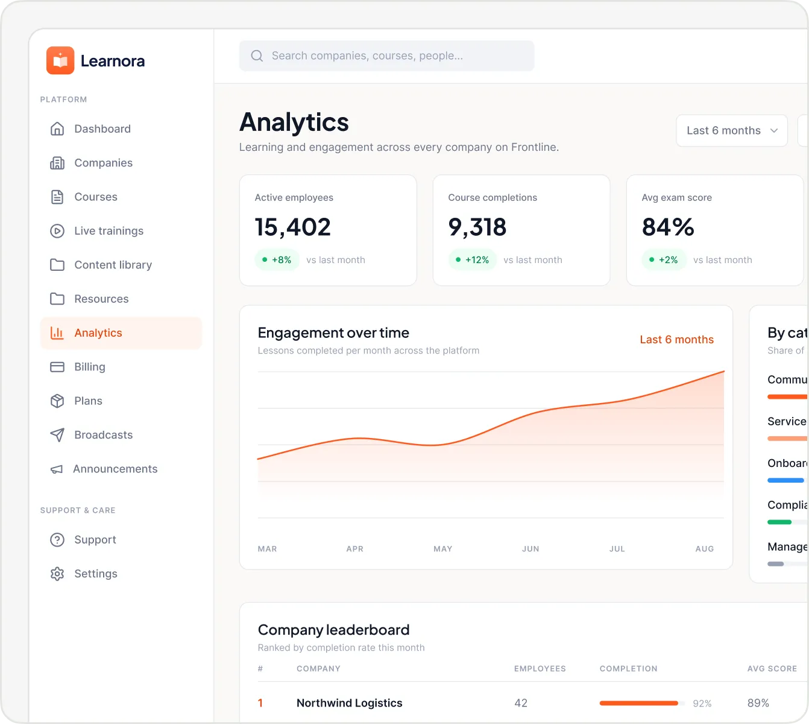Click the Active employees card
The width and height of the screenshot is (809, 724).
pos(328,230)
